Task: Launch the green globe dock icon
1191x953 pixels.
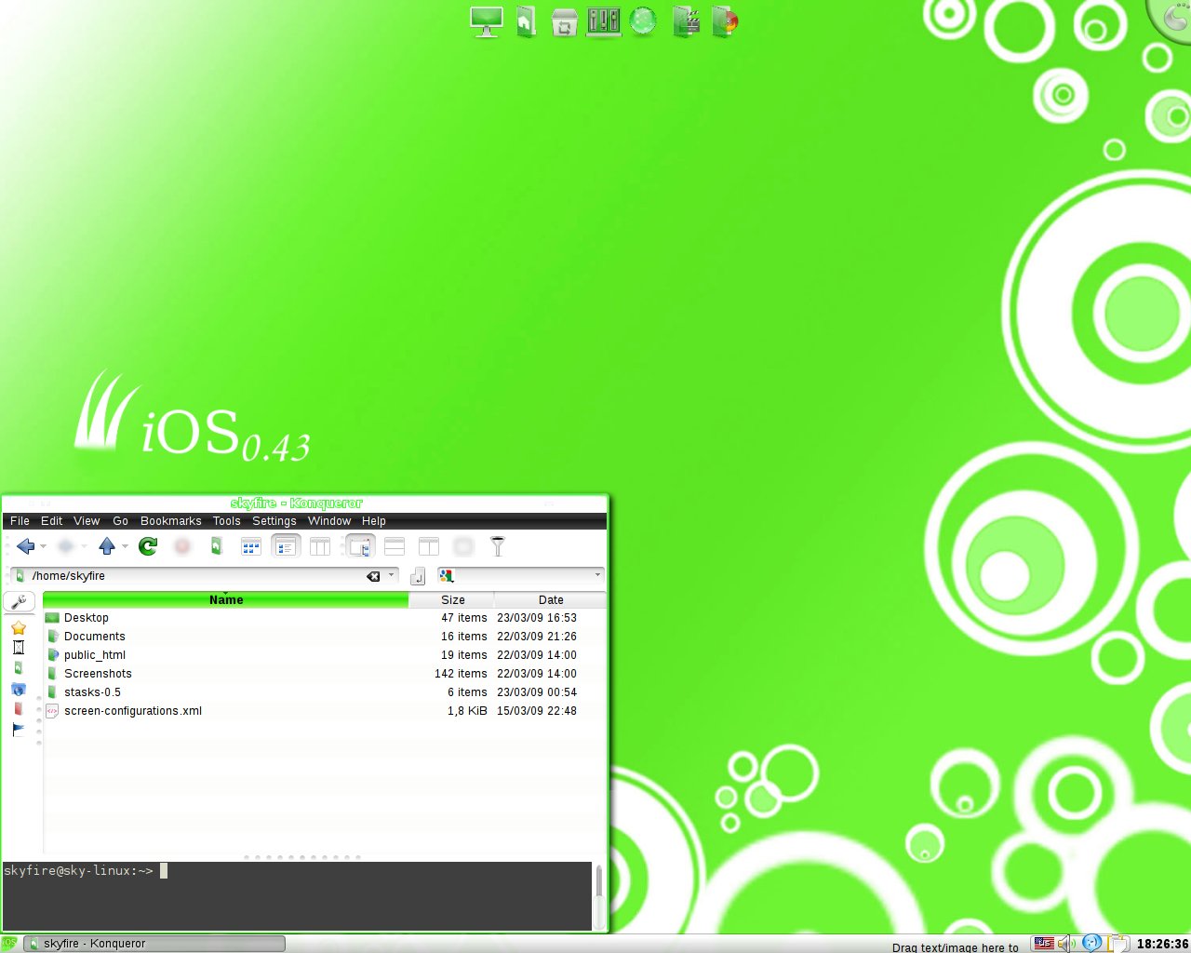Action: pos(643,21)
